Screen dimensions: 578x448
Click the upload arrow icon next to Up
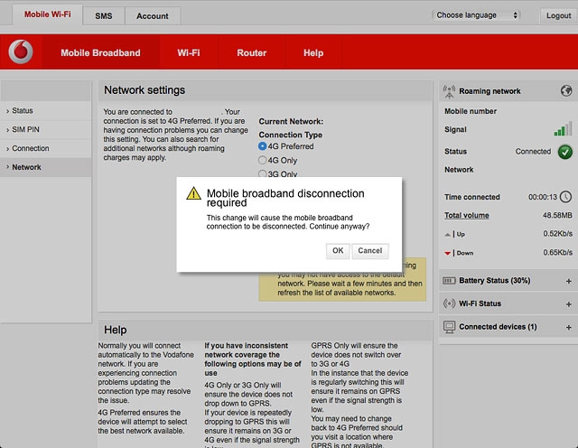(447, 235)
